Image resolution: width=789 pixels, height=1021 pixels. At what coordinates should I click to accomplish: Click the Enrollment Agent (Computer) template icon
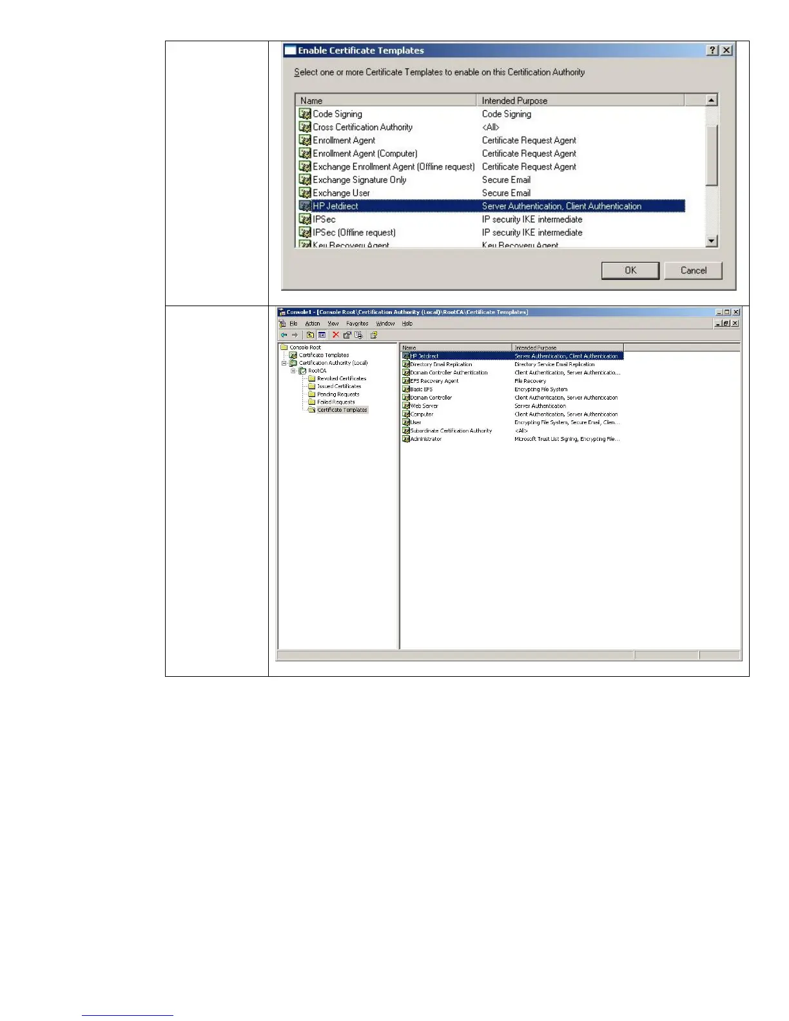click(x=305, y=153)
